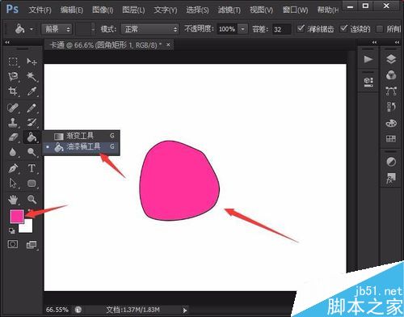This screenshot has width=404, height=317.
Task: Expand the right panel dock arrows
Action: [397, 42]
